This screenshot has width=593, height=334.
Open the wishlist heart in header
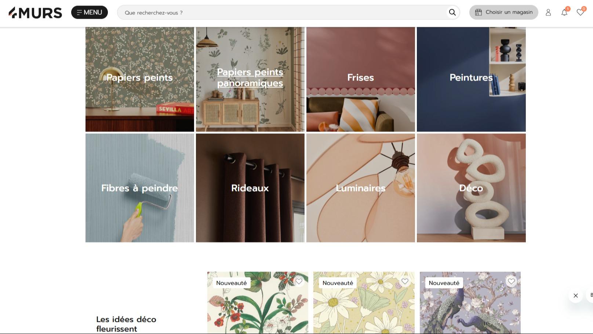(580, 12)
